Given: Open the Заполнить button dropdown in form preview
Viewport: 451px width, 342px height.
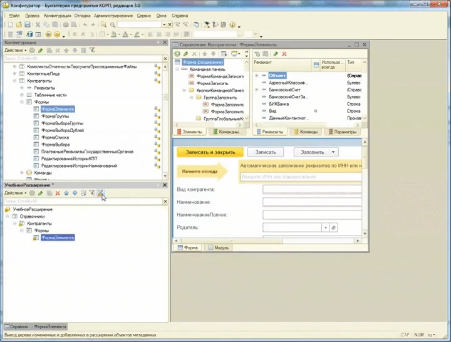Looking at the screenshot, I should pyautogui.click(x=333, y=152).
